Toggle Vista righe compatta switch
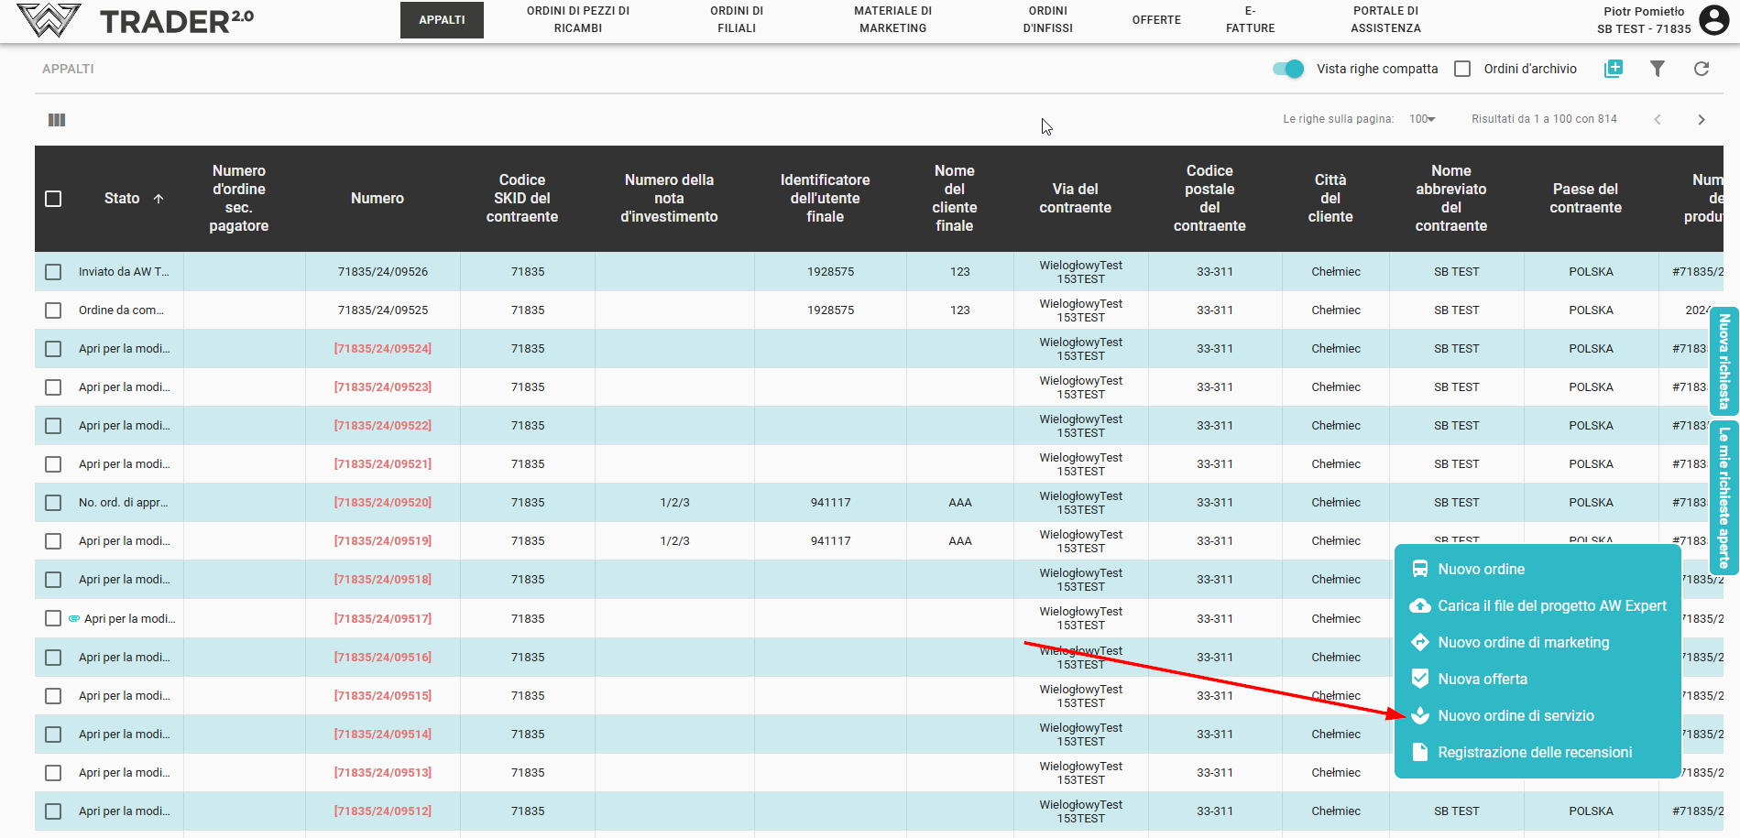The height and width of the screenshot is (838, 1740). click(x=1288, y=69)
